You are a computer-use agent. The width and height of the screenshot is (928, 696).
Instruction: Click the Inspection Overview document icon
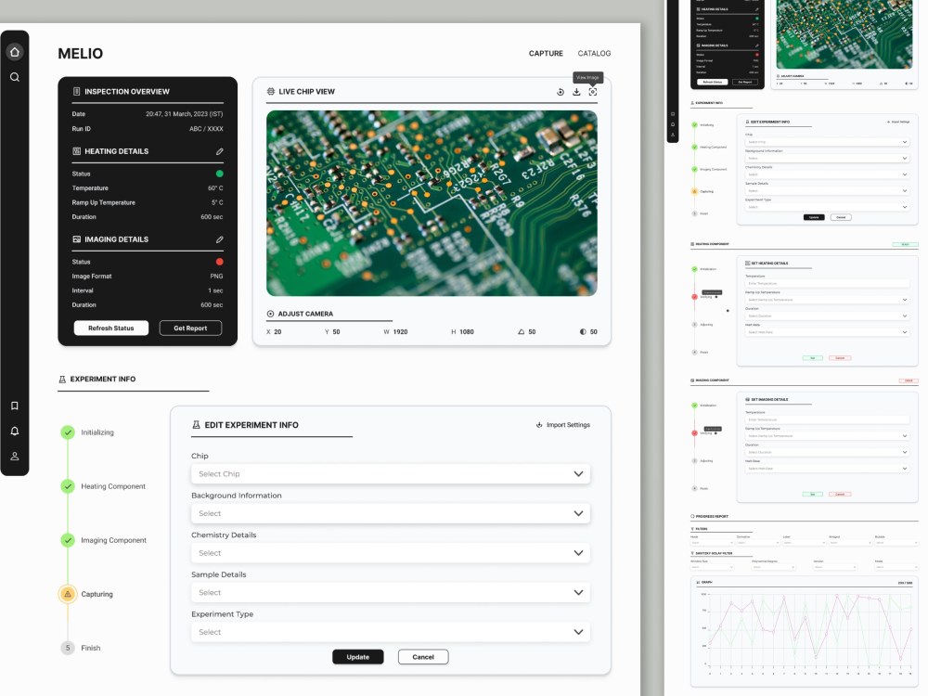point(76,92)
